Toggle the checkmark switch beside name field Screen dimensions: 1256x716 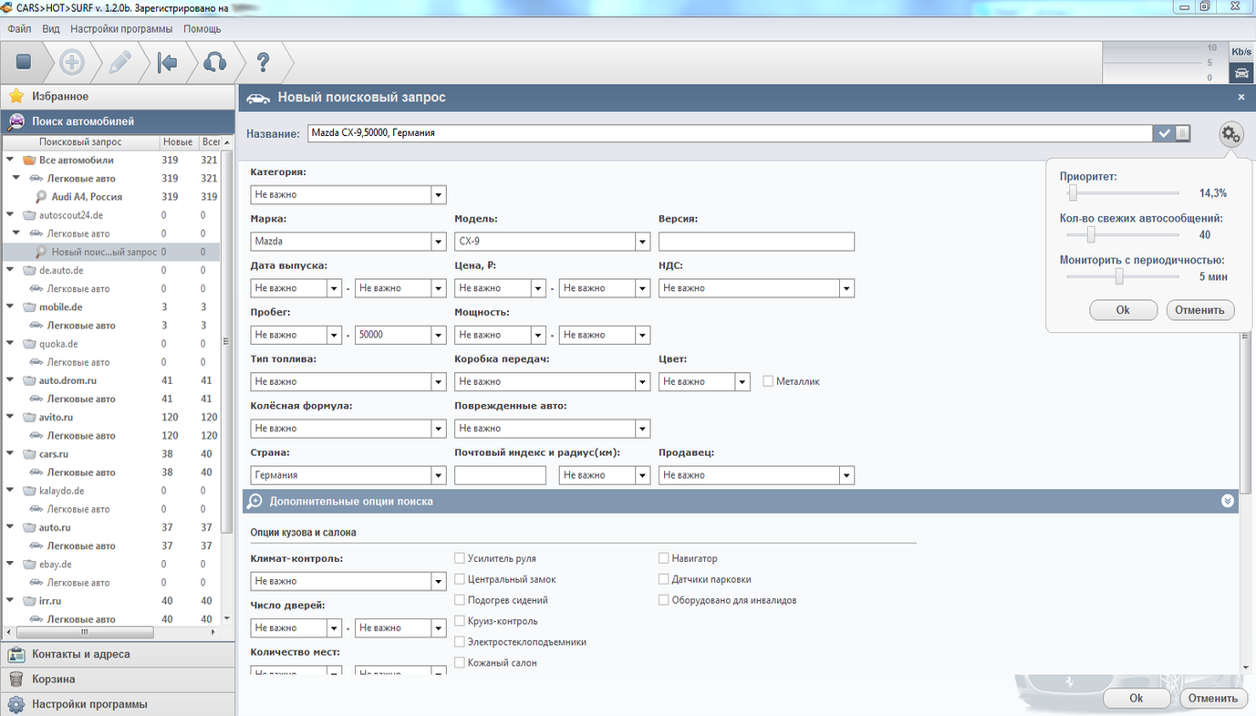[x=1173, y=133]
